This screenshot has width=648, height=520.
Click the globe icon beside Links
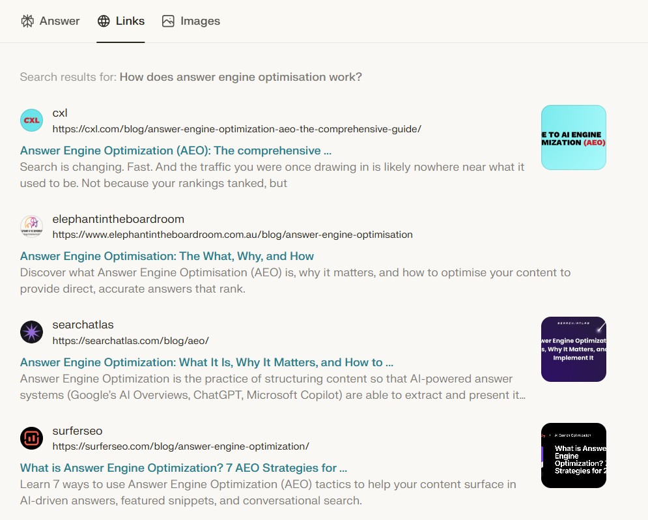point(104,21)
